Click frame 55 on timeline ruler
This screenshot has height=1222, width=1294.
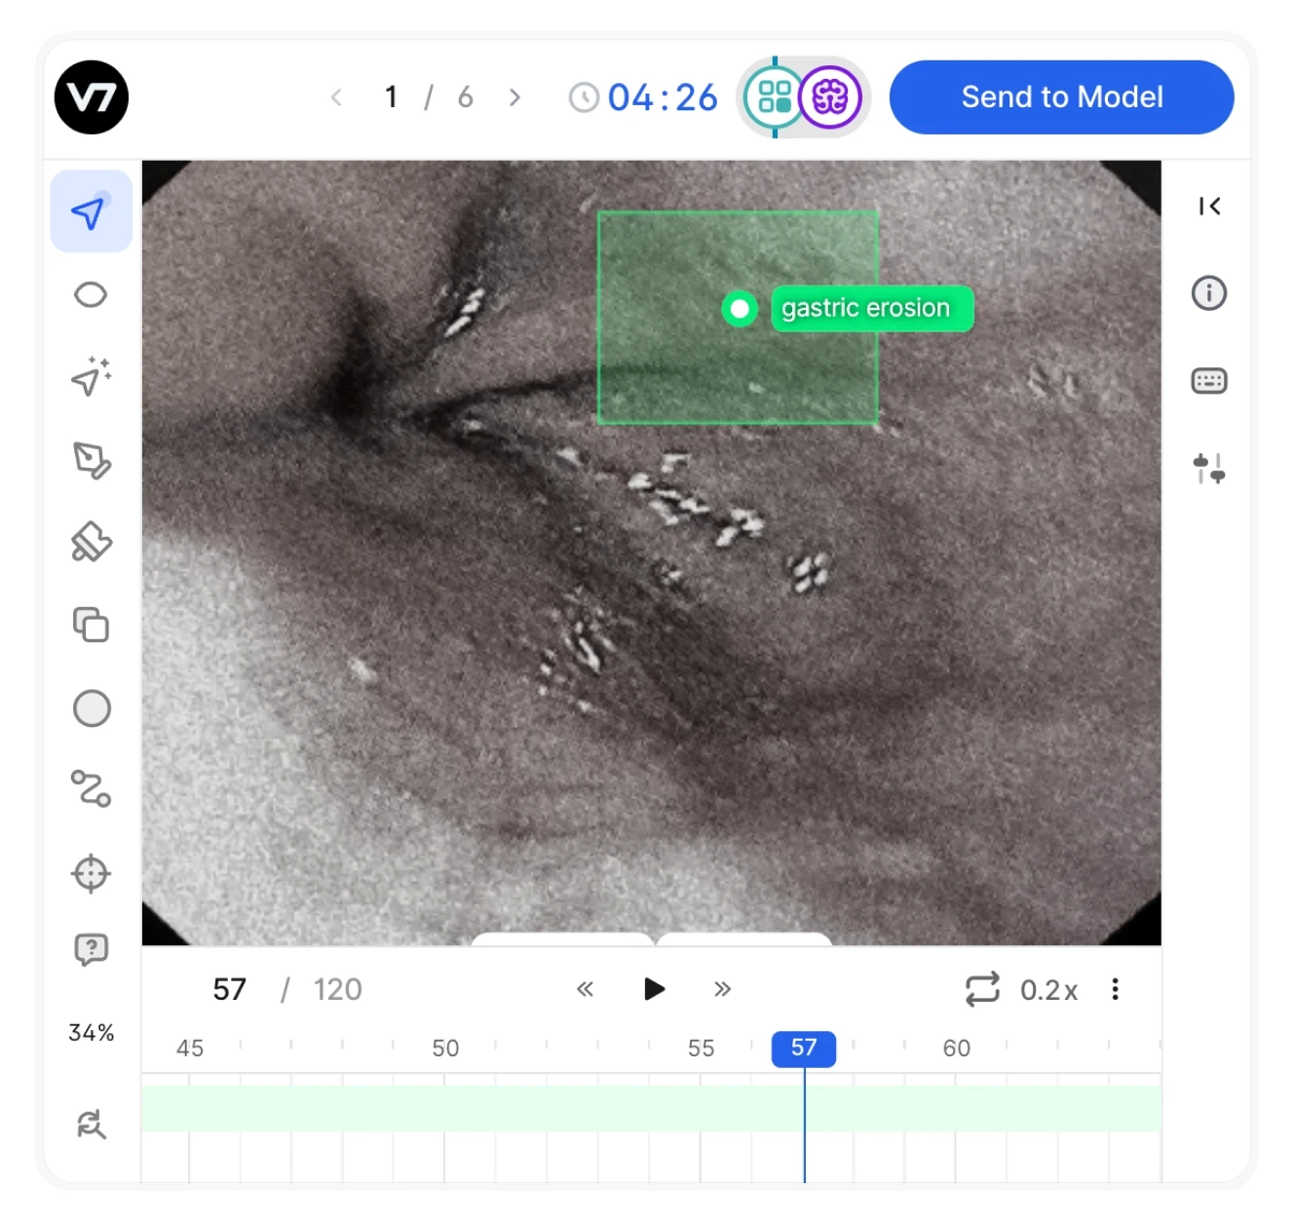click(x=701, y=1049)
